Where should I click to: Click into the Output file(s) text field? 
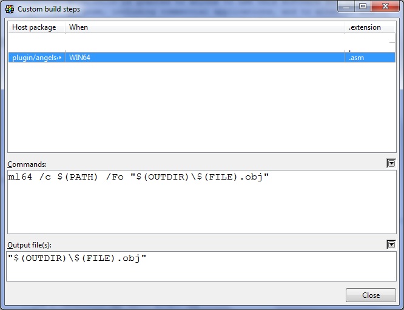point(201,266)
